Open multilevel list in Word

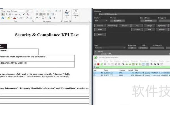[49, 11]
